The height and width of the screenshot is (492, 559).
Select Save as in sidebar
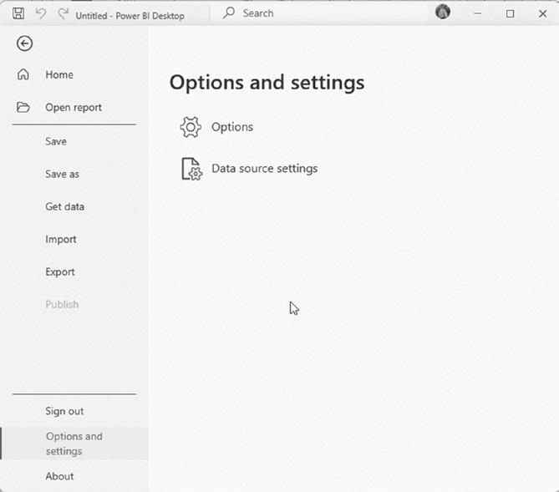tap(63, 174)
